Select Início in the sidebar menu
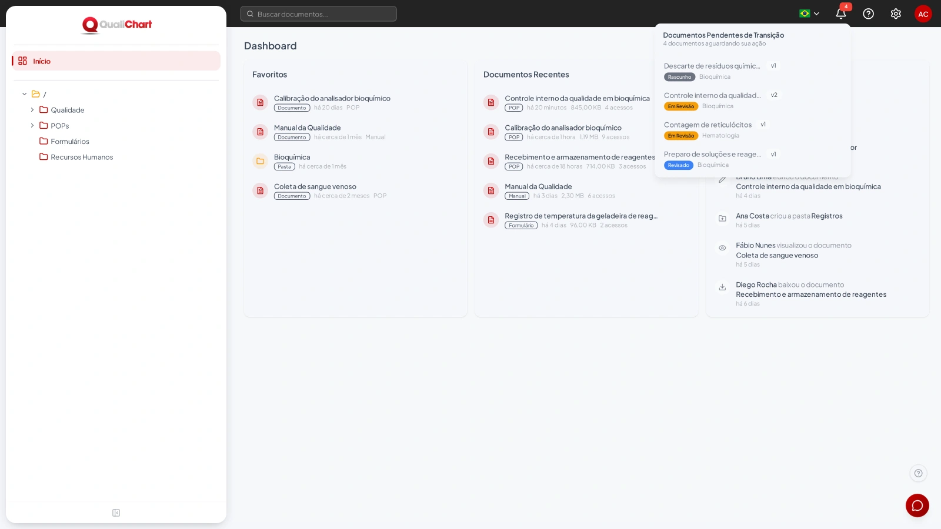The height and width of the screenshot is (529, 941). [x=116, y=61]
